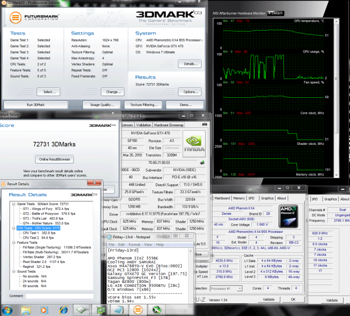Open the Windows Start menu orb
This screenshot has height=316, width=350.
7,310
